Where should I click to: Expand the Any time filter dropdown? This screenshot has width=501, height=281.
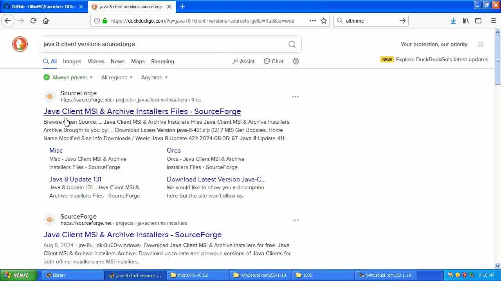(x=155, y=77)
